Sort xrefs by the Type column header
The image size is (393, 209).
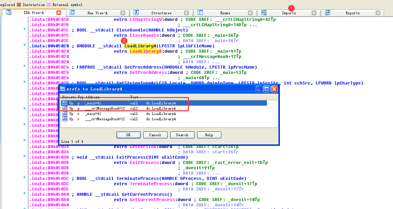pyautogui.click(x=80, y=97)
